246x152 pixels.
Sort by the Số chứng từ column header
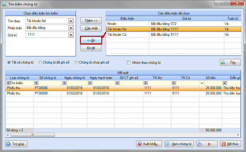click(x=48, y=78)
